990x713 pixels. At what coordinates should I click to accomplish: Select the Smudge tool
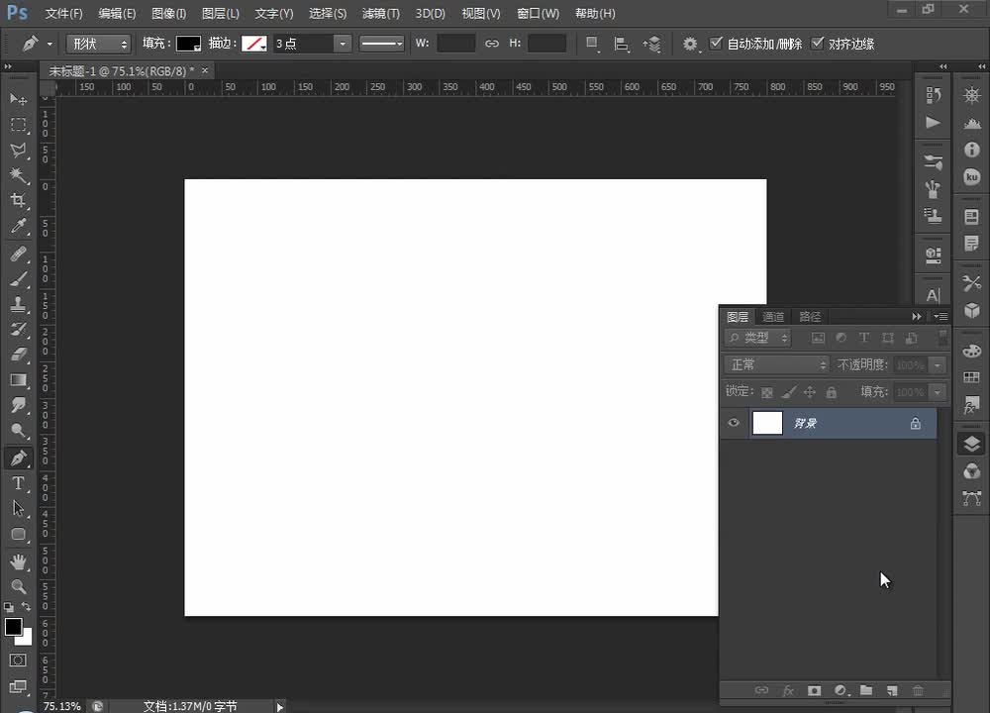(x=18, y=405)
